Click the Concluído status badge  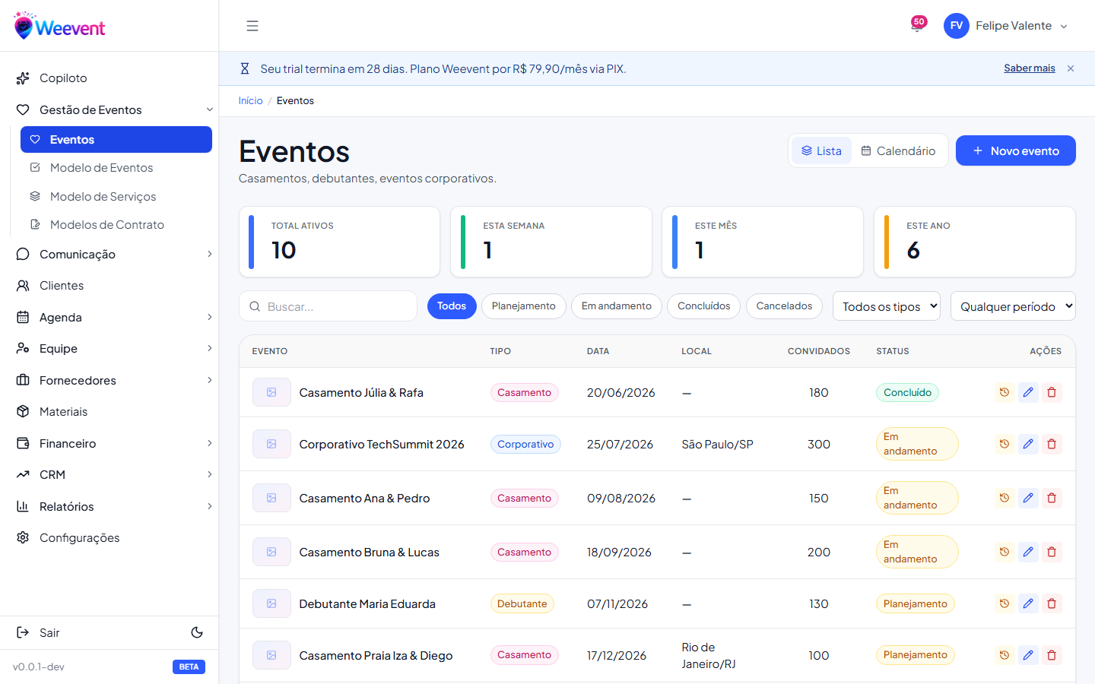tap(907, 392)
